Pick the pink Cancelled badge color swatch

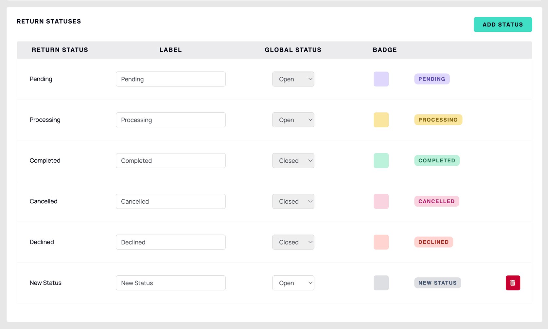381,201
